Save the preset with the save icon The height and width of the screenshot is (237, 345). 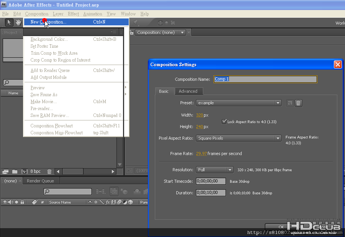[x=290, y=103]
